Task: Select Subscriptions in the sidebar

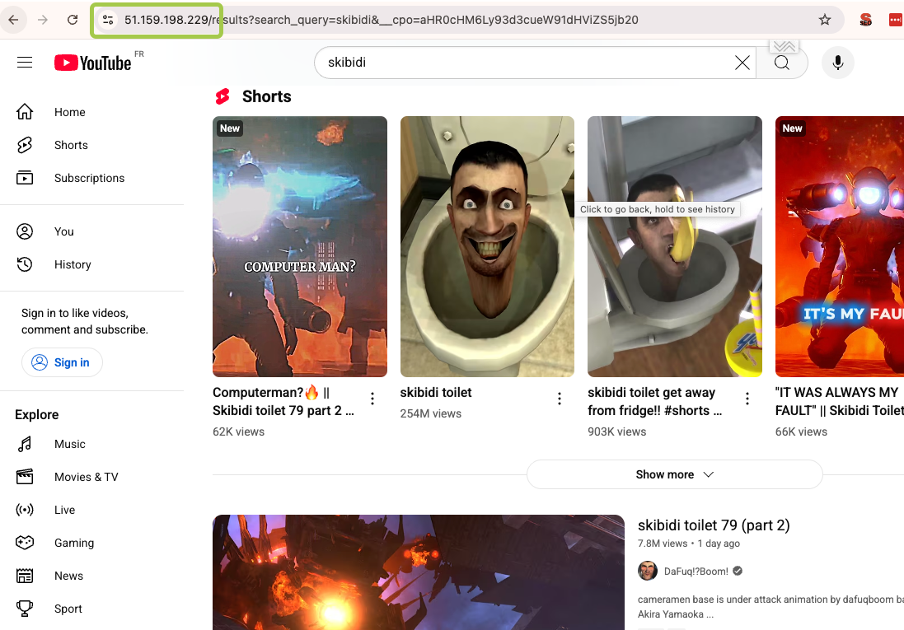Action: point(89,178)
